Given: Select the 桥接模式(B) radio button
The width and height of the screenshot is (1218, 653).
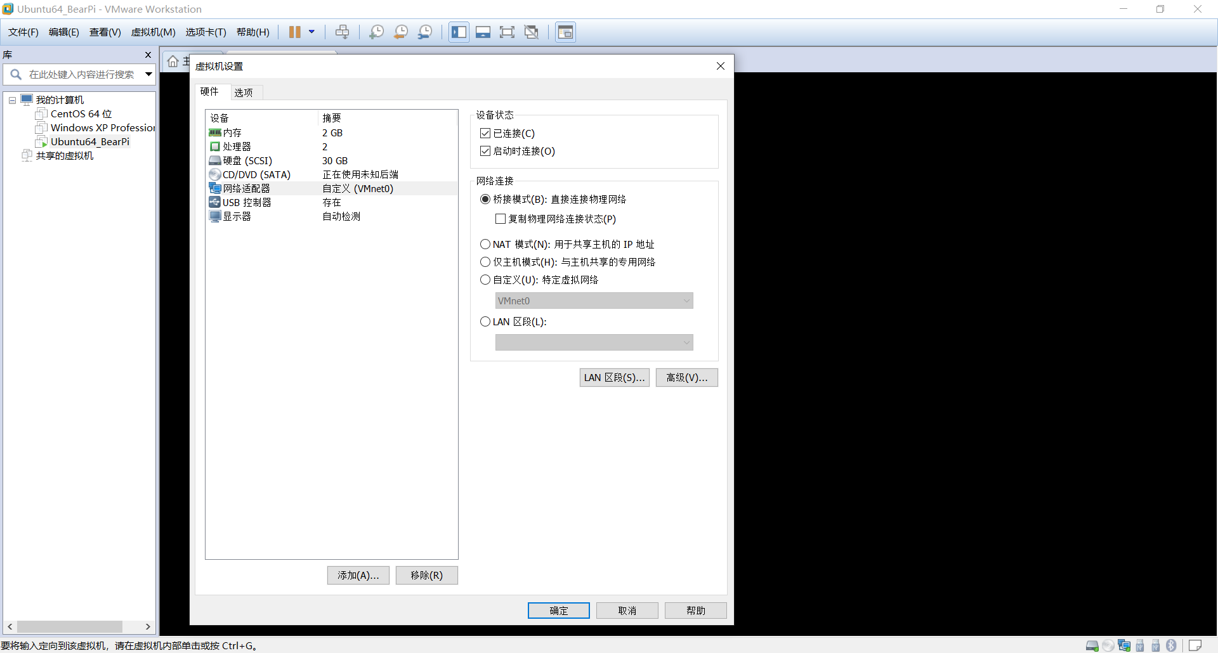Looking at the screenshot, I should coord(485,199).
